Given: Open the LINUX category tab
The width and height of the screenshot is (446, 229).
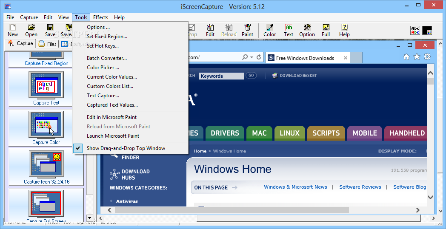Looking at the screenshot, I should [289, 133].
